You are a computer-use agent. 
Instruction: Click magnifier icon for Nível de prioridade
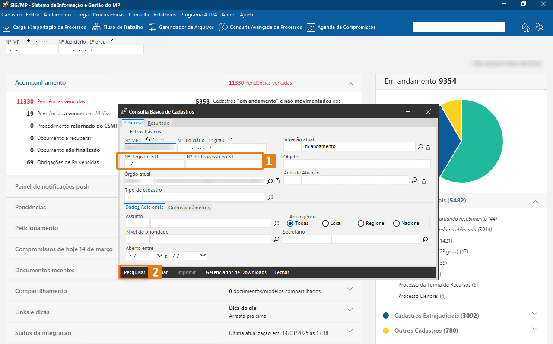click(x=276, y=239)
